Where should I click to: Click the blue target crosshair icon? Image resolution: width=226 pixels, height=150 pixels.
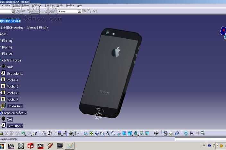[186, 133]
